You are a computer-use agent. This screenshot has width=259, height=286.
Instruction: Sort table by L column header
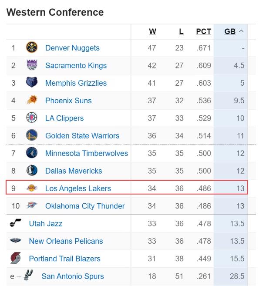pos(181,31)
